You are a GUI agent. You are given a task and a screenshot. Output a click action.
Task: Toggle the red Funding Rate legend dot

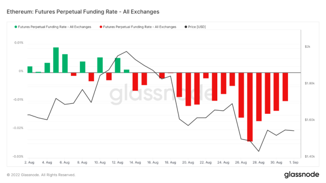pos(101,27)
